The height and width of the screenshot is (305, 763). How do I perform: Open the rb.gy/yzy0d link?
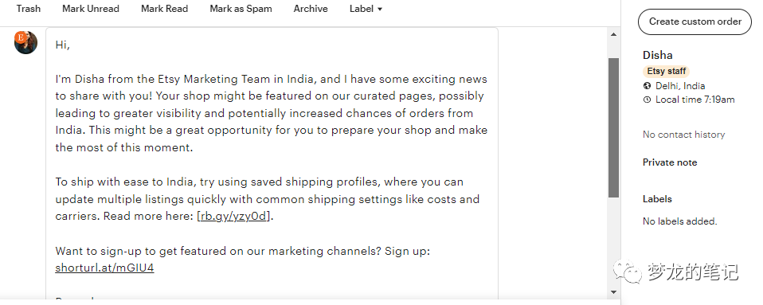[234, 216]
